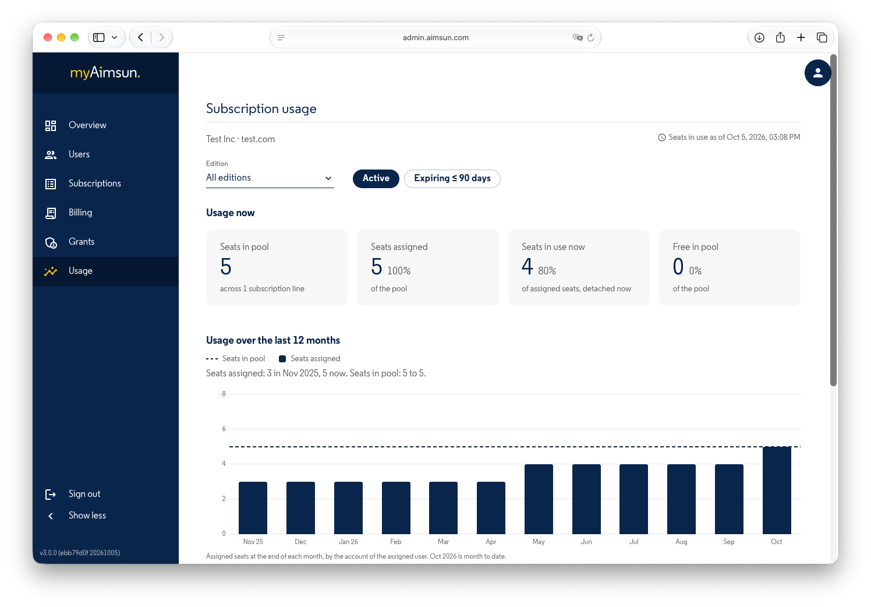Go forward with browser forward arrow

(x=161, y=37)
